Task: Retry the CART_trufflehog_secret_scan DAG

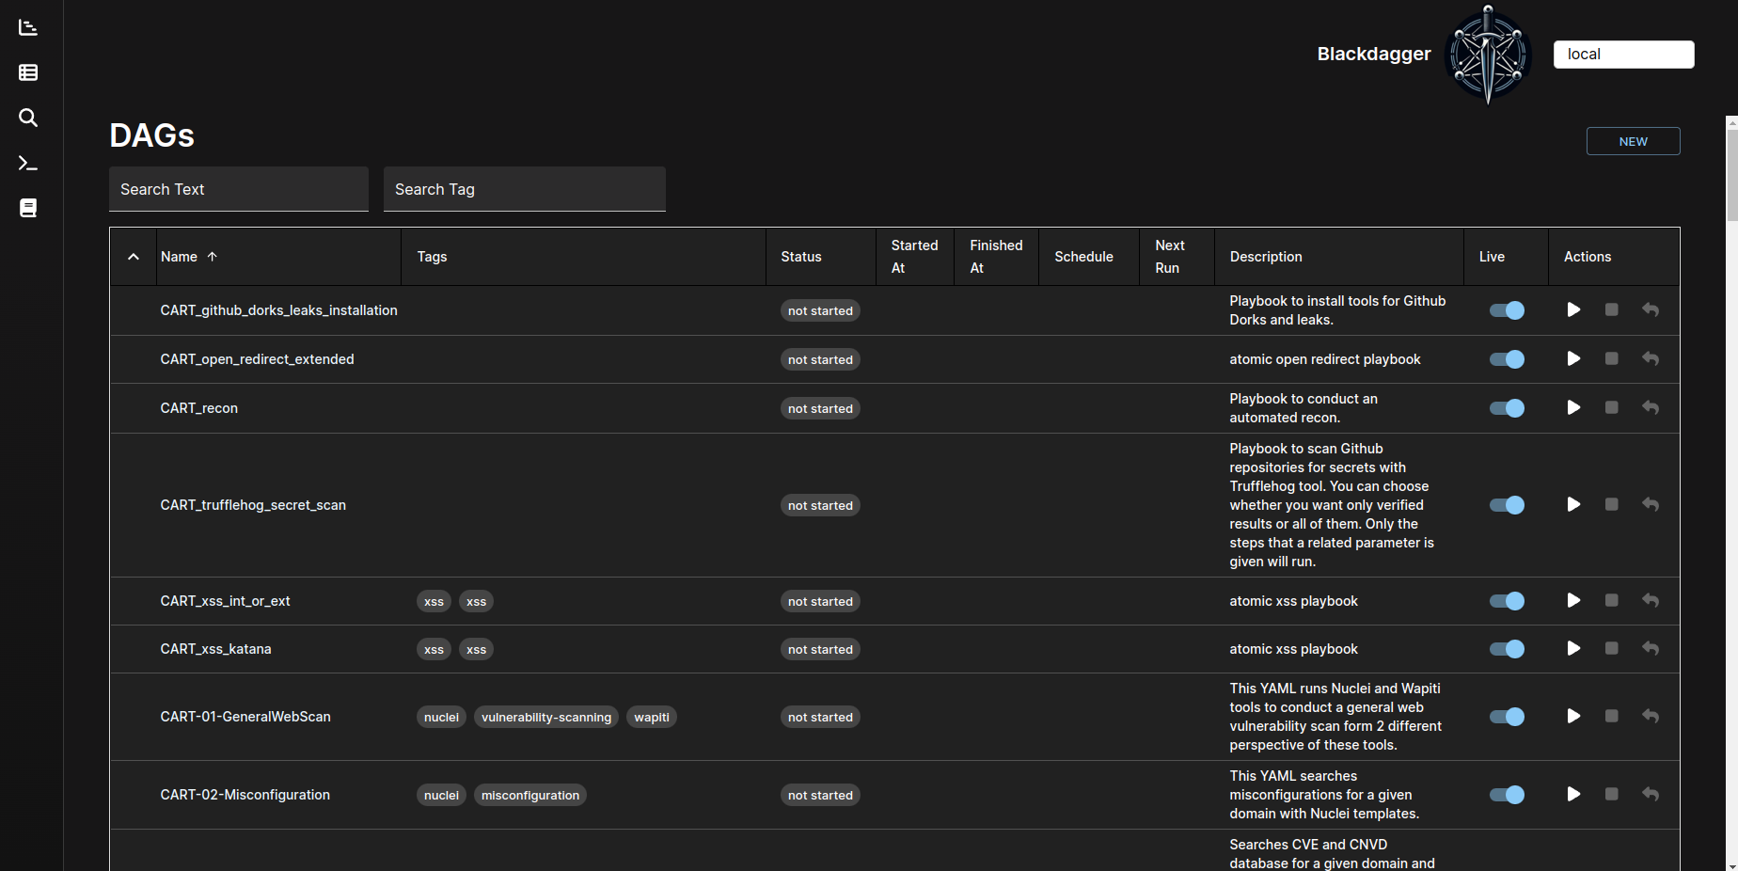Action: tap(1651, 504)
